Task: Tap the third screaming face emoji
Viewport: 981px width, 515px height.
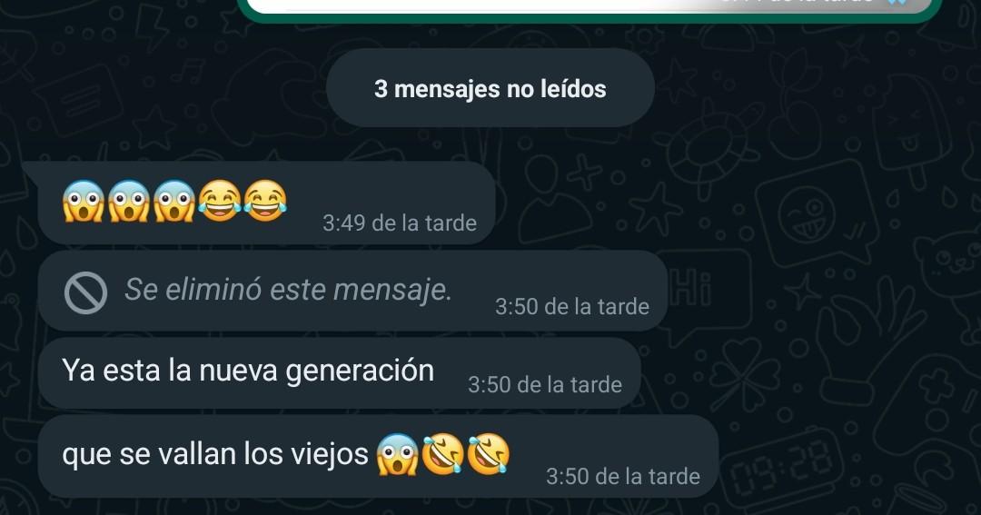Action: (174, 202)
